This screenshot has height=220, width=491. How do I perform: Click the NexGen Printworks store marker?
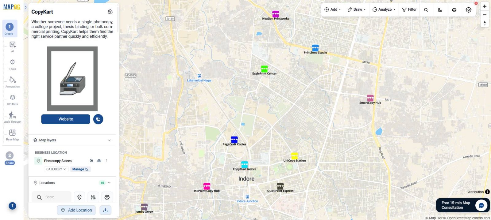276,14
